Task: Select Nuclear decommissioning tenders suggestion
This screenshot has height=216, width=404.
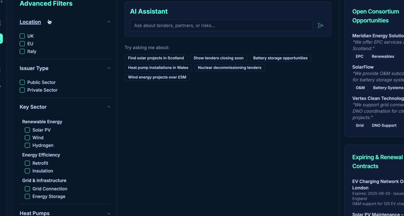Action: (230, 67)
